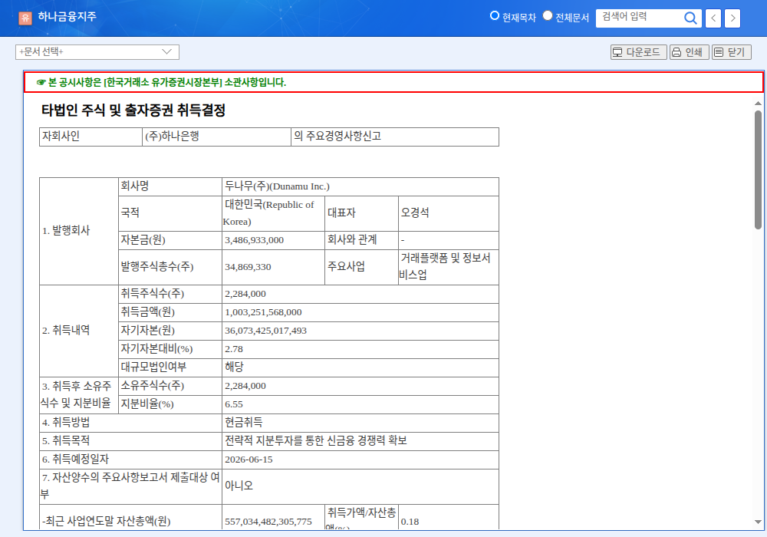
Task: Click the 닫기 close button
Action: click(x=731, y=52)
